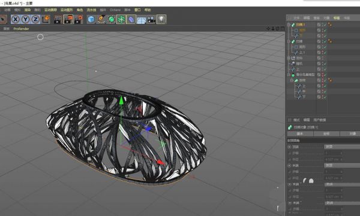Click the first radius value input field

click(x=334, y=159)
